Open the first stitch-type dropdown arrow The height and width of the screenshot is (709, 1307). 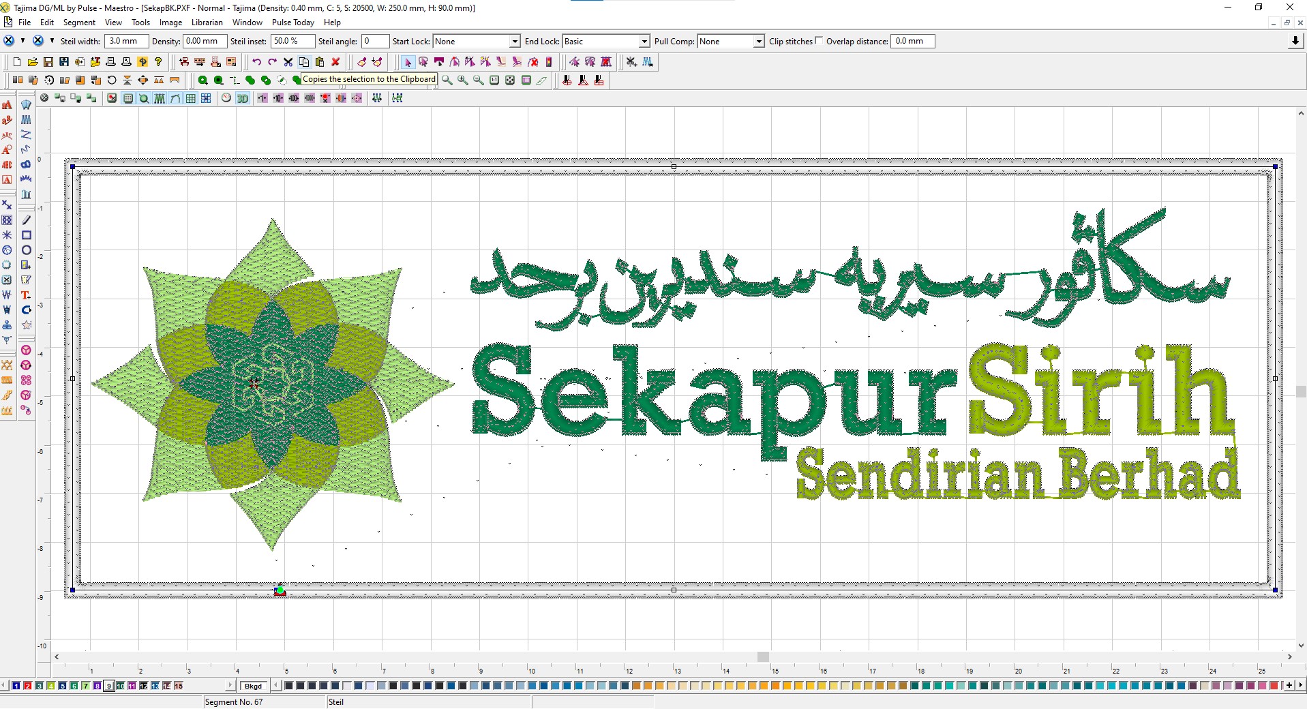[x=22, y=41]
